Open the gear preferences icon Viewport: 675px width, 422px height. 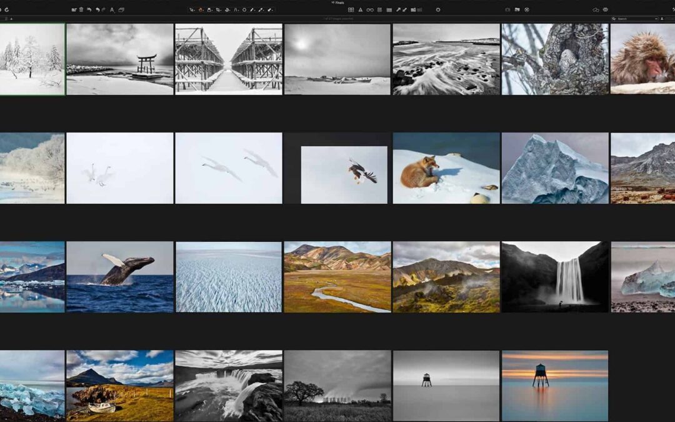click(x=437, y=9)
